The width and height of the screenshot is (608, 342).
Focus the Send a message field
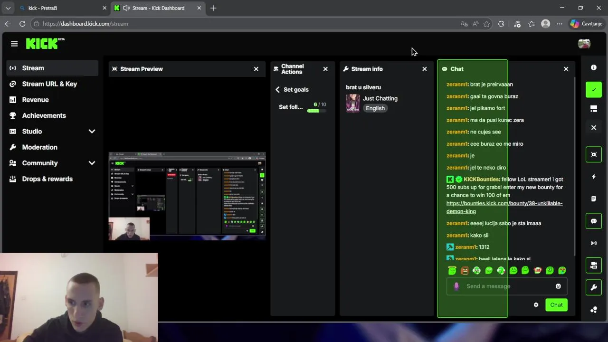pos(506,286)
